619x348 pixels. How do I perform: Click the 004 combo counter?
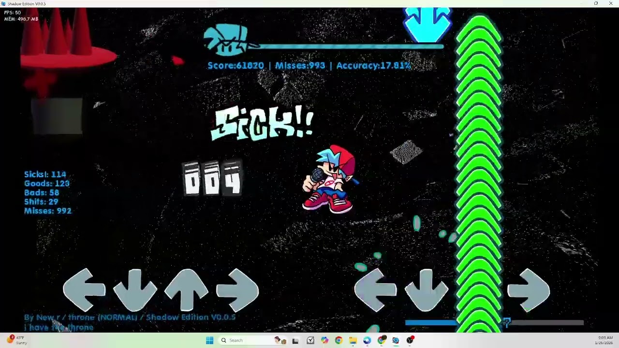point(212,178)
